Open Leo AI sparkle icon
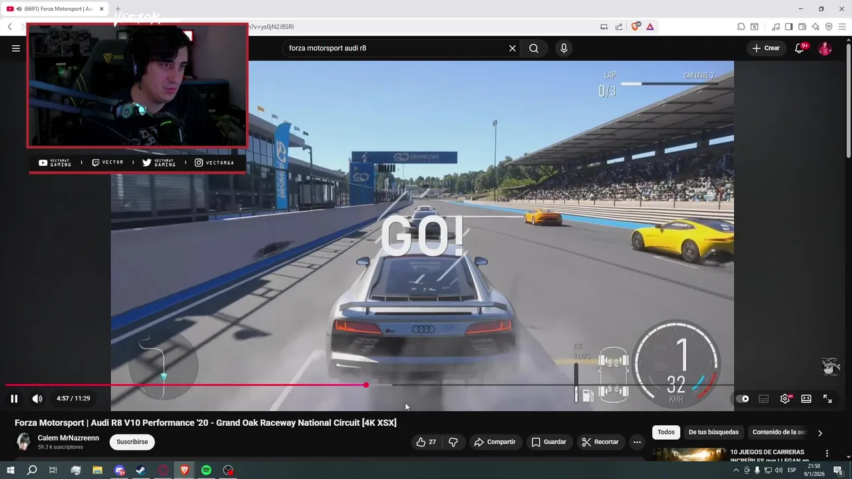852x479 pixels. [815, 27]
